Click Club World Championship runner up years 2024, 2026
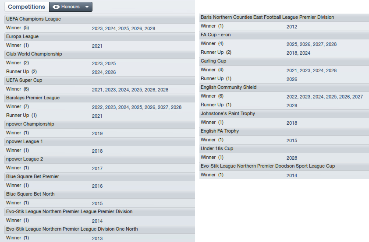 pos(104,72)
